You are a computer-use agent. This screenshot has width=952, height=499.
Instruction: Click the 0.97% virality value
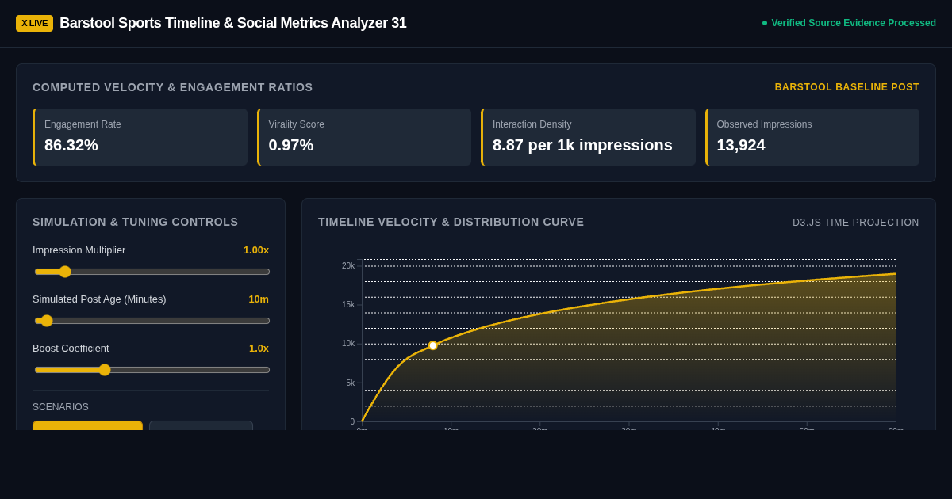click(291, 145)
